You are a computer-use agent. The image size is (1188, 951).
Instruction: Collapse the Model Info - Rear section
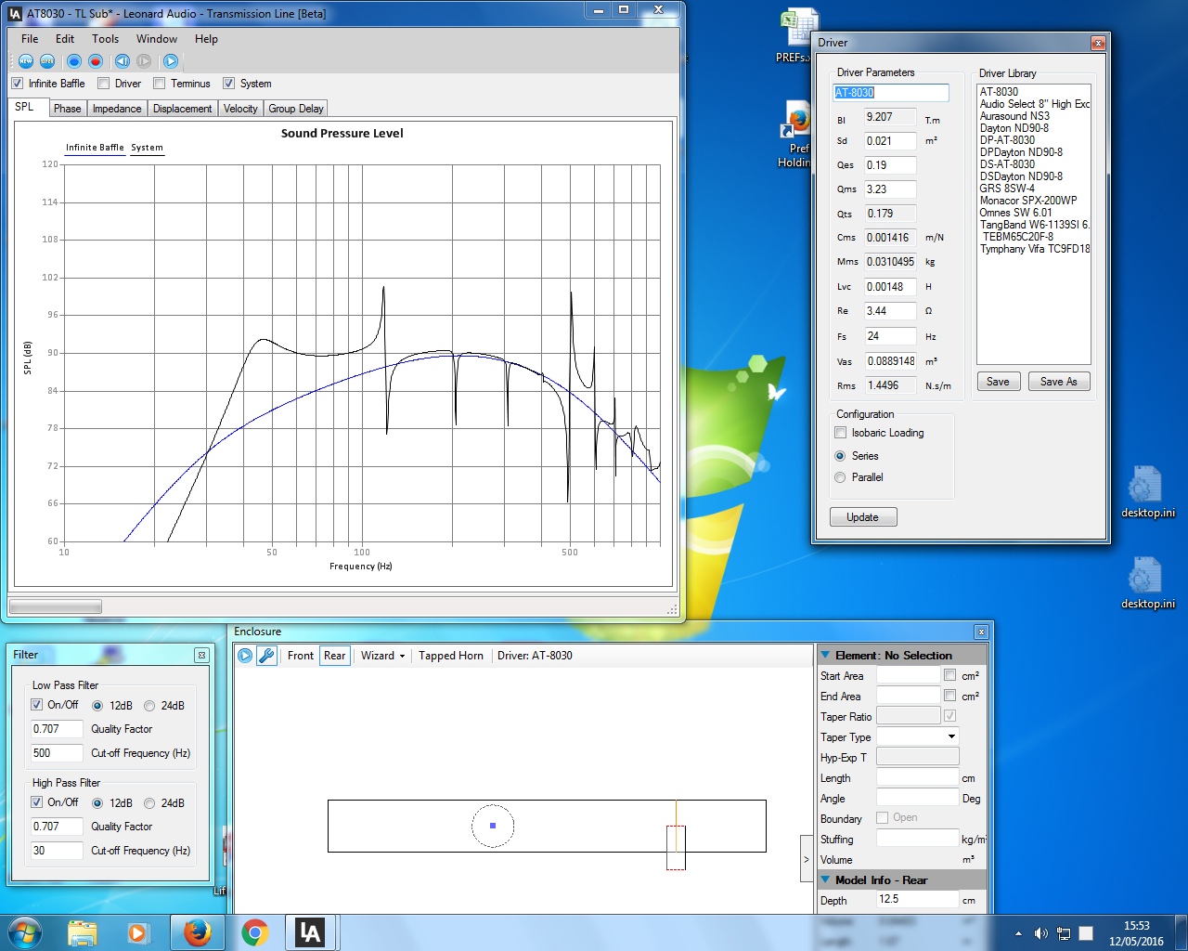click(825, 880)
